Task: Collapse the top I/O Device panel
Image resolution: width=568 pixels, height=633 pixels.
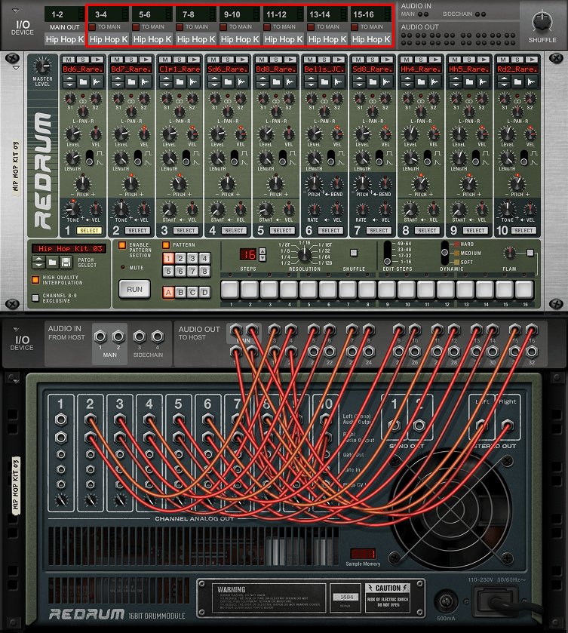Action: coord(15,11)
